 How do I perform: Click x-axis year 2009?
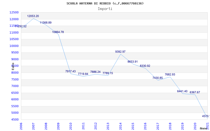tap(58, 126)
